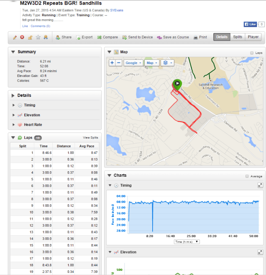Click the pencil edit activity icon

15,37
